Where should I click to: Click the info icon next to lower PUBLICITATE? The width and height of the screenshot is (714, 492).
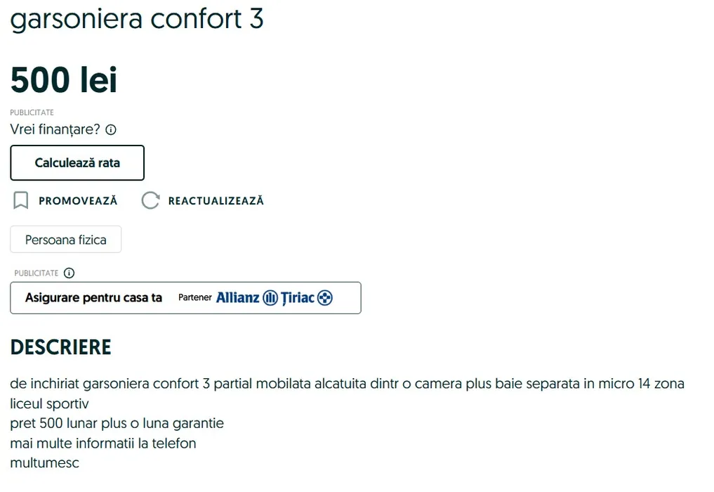(x=69, y=273)
